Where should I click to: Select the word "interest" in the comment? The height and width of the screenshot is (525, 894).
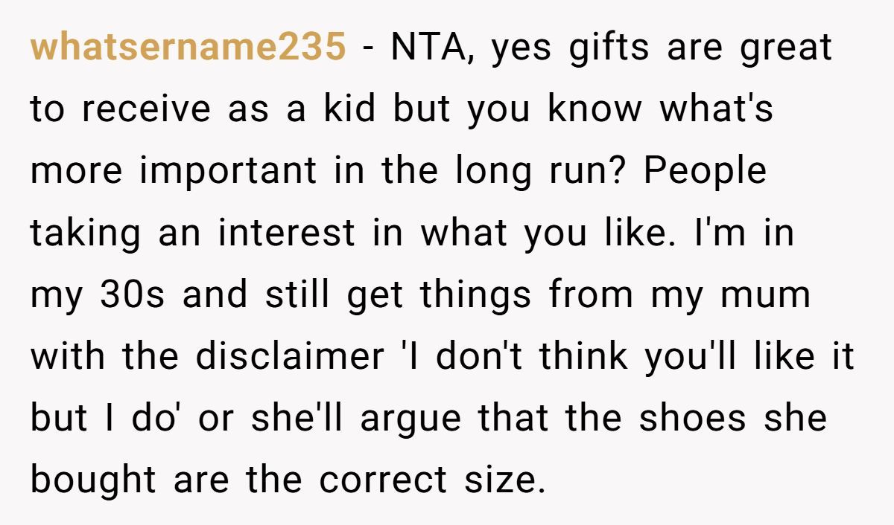coord(286,233)
